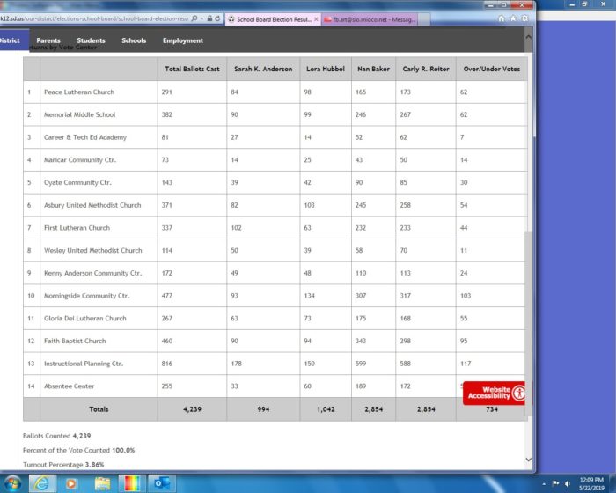Click the vertical scrollbar thumb
This screenshot has height=493, width=616.
pos(528,322)
